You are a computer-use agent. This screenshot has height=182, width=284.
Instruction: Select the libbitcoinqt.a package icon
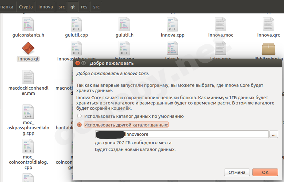point(268,49)
